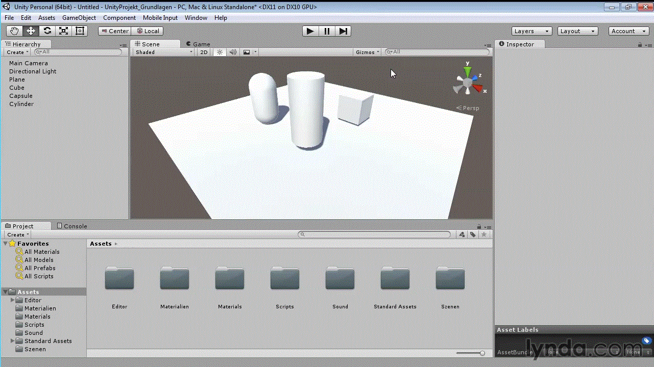This screenshot has width=654, height=367.
Task: Open Search by Type filter icon
Action: [x=462, y=234]
